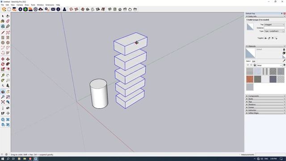Open the Draw menu
Viewport: 286px width, 161px height.
tap(27, 5)
